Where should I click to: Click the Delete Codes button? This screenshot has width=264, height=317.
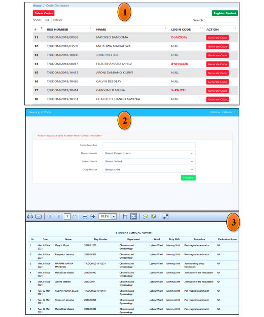coord(44,13)
